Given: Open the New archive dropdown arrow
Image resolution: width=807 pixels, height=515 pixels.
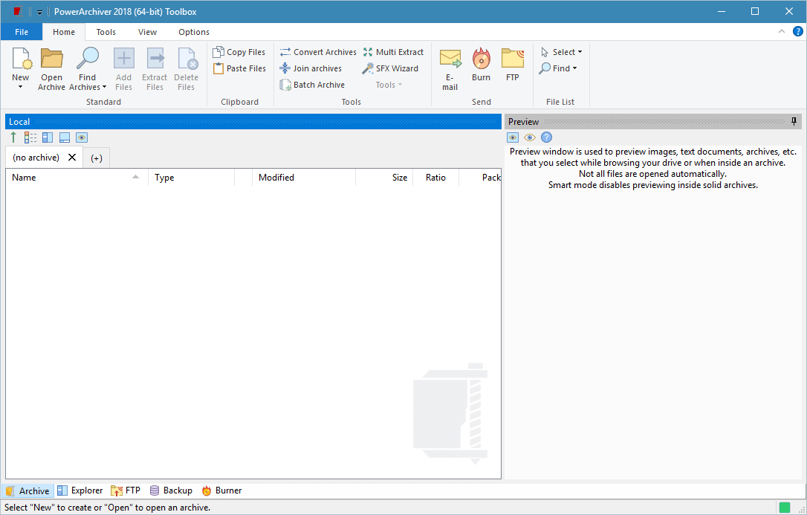Looking at the screenshot, I should tap(21, 87).
